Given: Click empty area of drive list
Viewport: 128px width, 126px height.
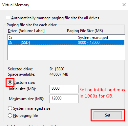Looking at the screenshot, I should click(66, 52).
